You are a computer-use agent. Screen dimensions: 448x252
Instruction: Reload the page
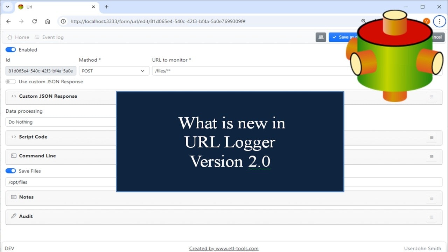(x=34, y=21)
